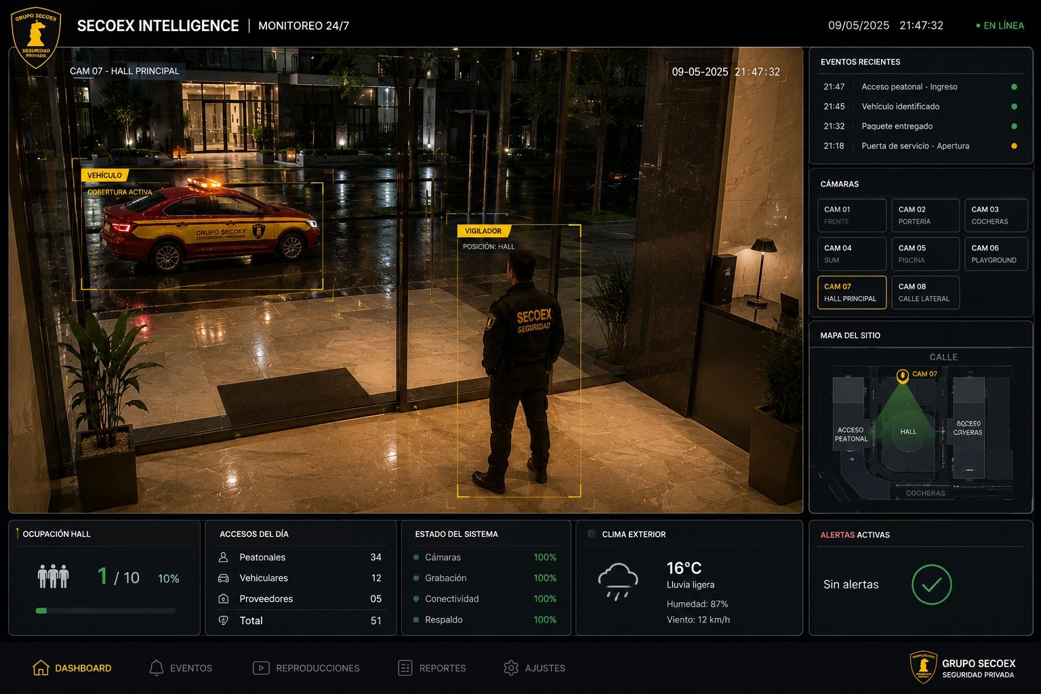Open the Reproducciones tab
This screenshot has width=1041, height=694.
pos(306,668)
